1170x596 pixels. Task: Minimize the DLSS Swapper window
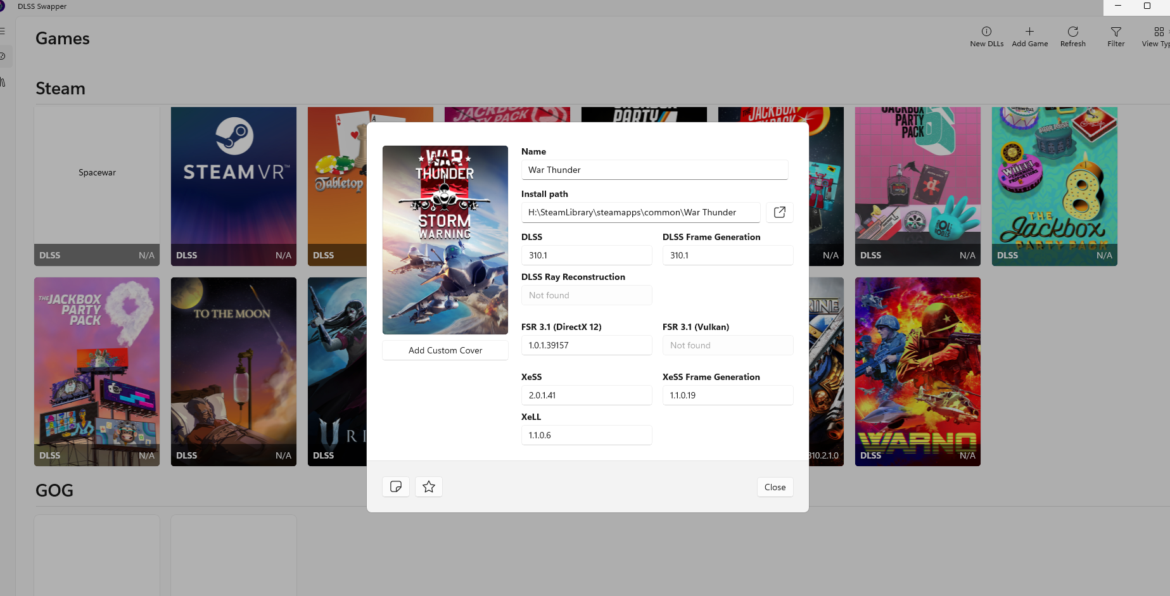pos(1118,6)
